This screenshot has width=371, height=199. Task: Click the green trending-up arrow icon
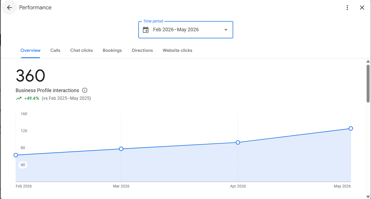point(19,98)
